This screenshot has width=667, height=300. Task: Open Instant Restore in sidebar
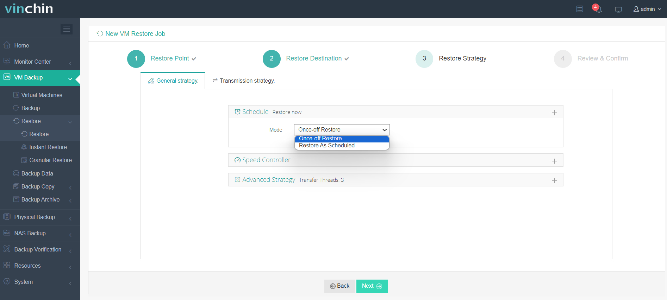coord(48,147)
